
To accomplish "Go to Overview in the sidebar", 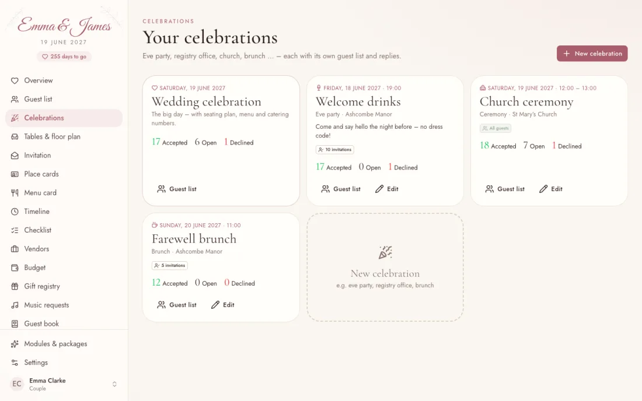I will 64,80.
